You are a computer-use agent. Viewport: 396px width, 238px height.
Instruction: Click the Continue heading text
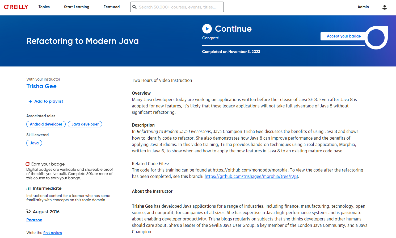[233, 29]
